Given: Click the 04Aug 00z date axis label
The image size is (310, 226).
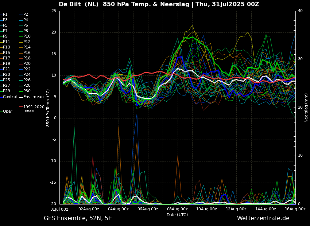Looking at the screenshot, I should (x=118, y=209).
